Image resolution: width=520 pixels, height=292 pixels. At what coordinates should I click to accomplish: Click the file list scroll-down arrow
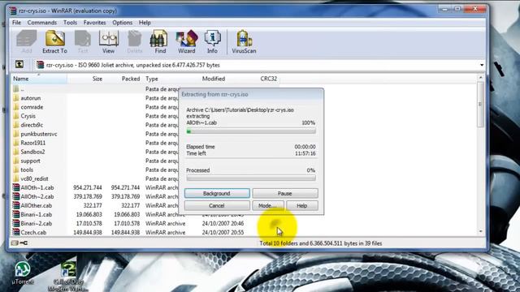(480, 232)
